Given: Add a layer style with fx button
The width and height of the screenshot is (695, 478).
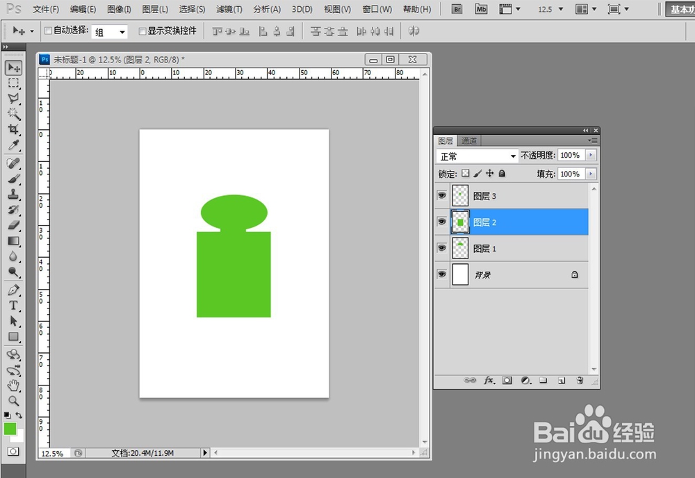Looking at the screenshot, I should 489,381.
